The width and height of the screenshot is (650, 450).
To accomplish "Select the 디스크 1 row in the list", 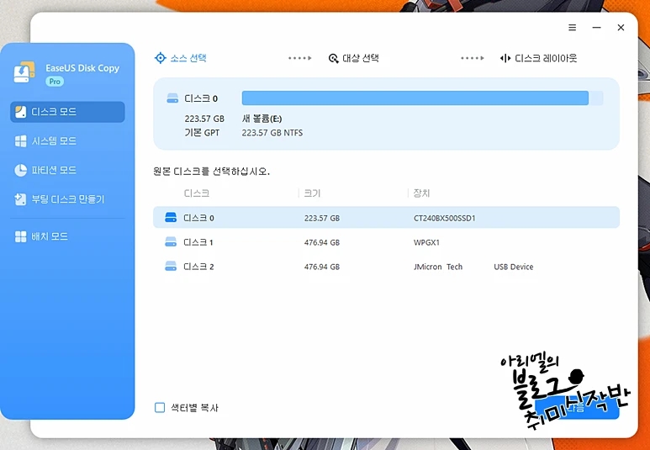I will pos(386,241).
